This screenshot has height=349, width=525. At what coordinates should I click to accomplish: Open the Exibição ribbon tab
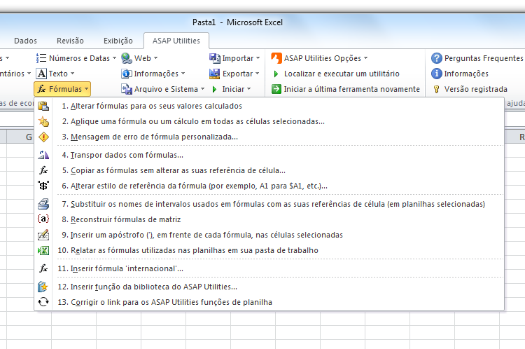point(118,41)
